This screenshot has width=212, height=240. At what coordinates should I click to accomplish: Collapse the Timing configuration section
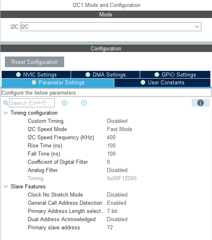pos(6,113)
